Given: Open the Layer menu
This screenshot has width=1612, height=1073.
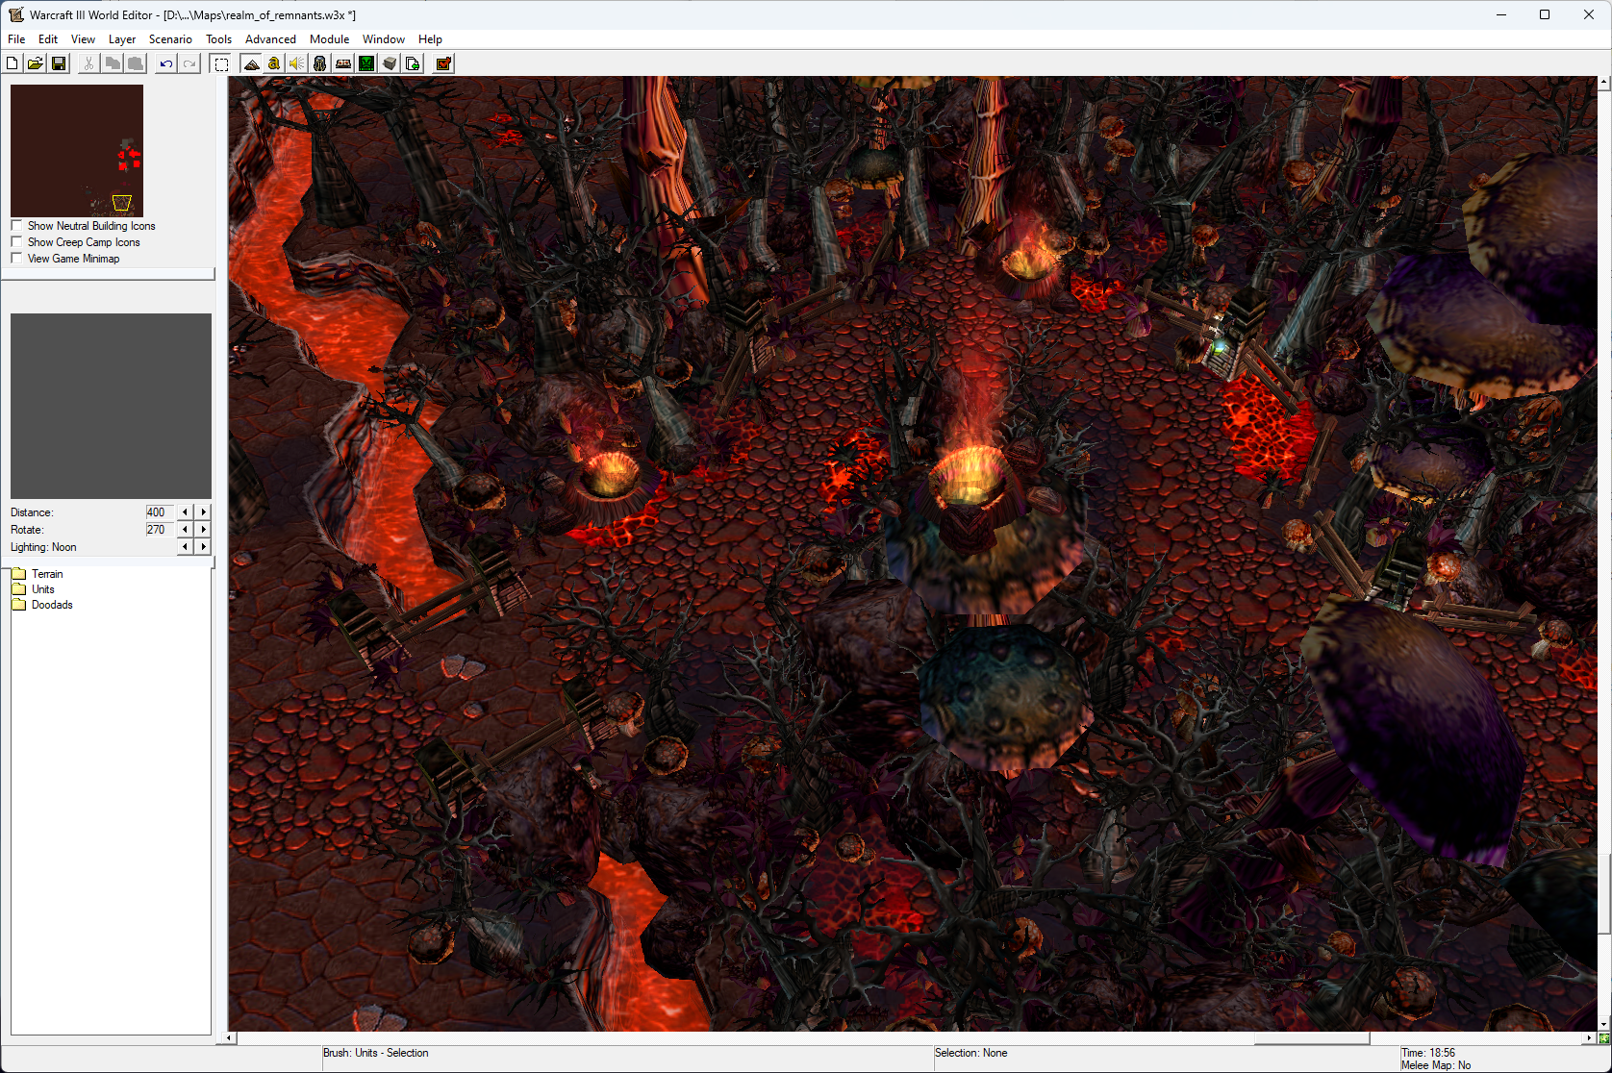Looking at the screenshot, I should point(122,39).
